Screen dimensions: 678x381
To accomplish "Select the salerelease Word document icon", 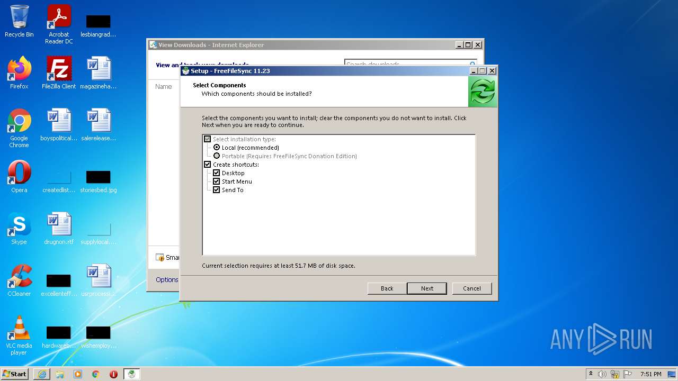I will 99,125.
